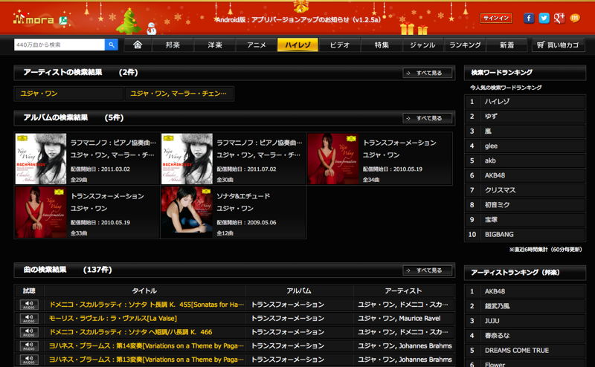Open artist ranking entry 春奈るな
The image size is (595, 367).
497,336
